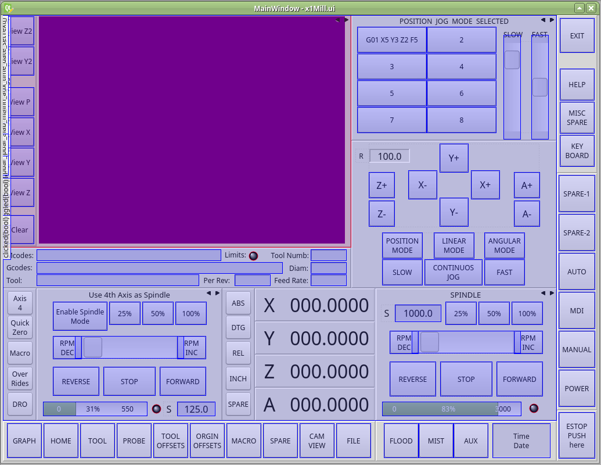Open the PROBE panel
The image size is (601, 465).
pos(134,441)
